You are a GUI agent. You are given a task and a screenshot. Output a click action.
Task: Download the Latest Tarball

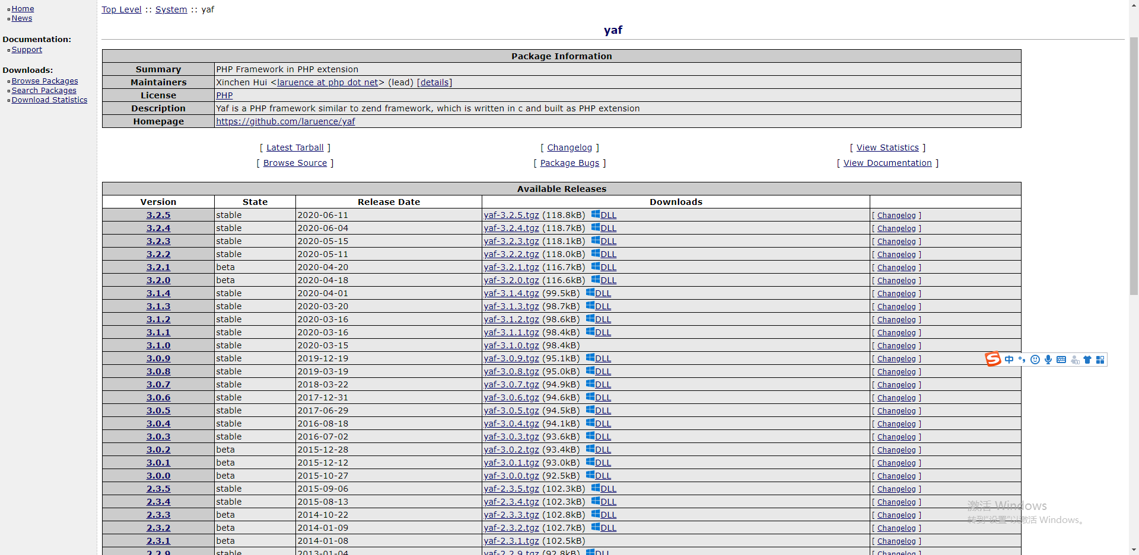295,147
